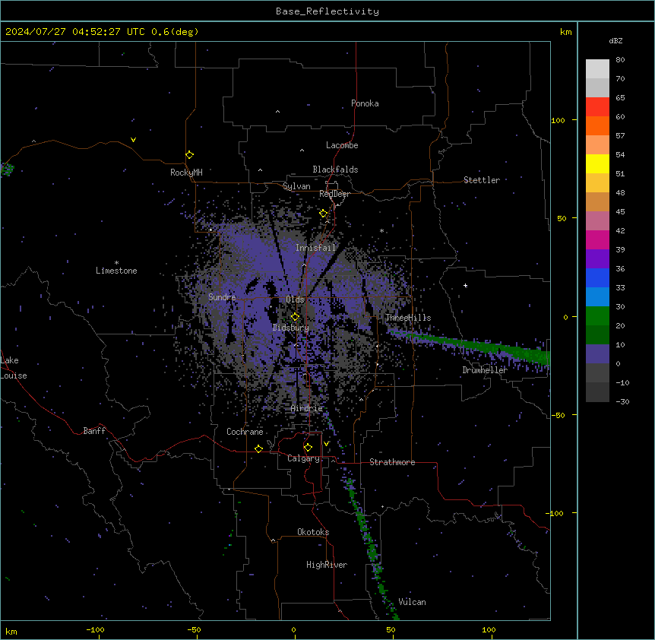Click the km unit label at top right
Viewport: 655px width, 640px height.
tap(566, 32)
